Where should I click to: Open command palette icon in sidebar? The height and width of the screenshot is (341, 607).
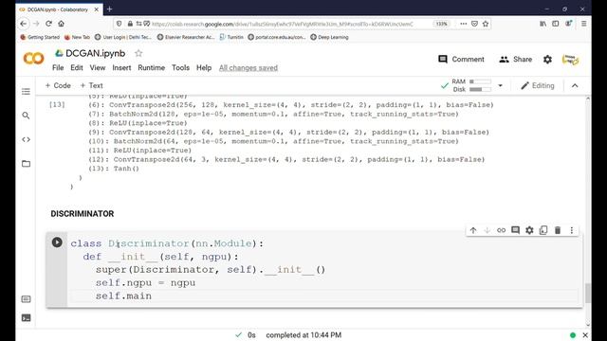point(26,299)
